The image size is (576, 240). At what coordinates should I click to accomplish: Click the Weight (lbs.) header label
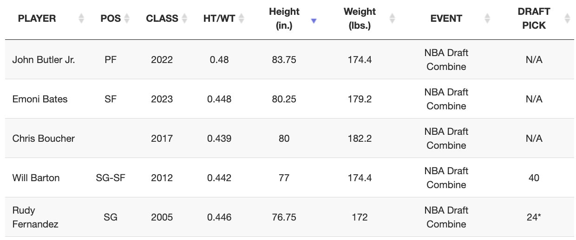click(x=360, y=19)
